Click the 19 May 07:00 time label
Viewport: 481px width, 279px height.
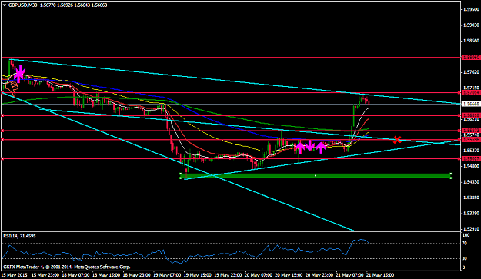[167, 275]
